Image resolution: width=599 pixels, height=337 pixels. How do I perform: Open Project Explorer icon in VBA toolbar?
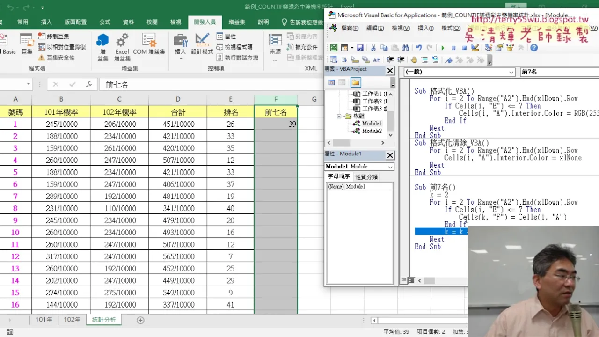pos(489,48)
